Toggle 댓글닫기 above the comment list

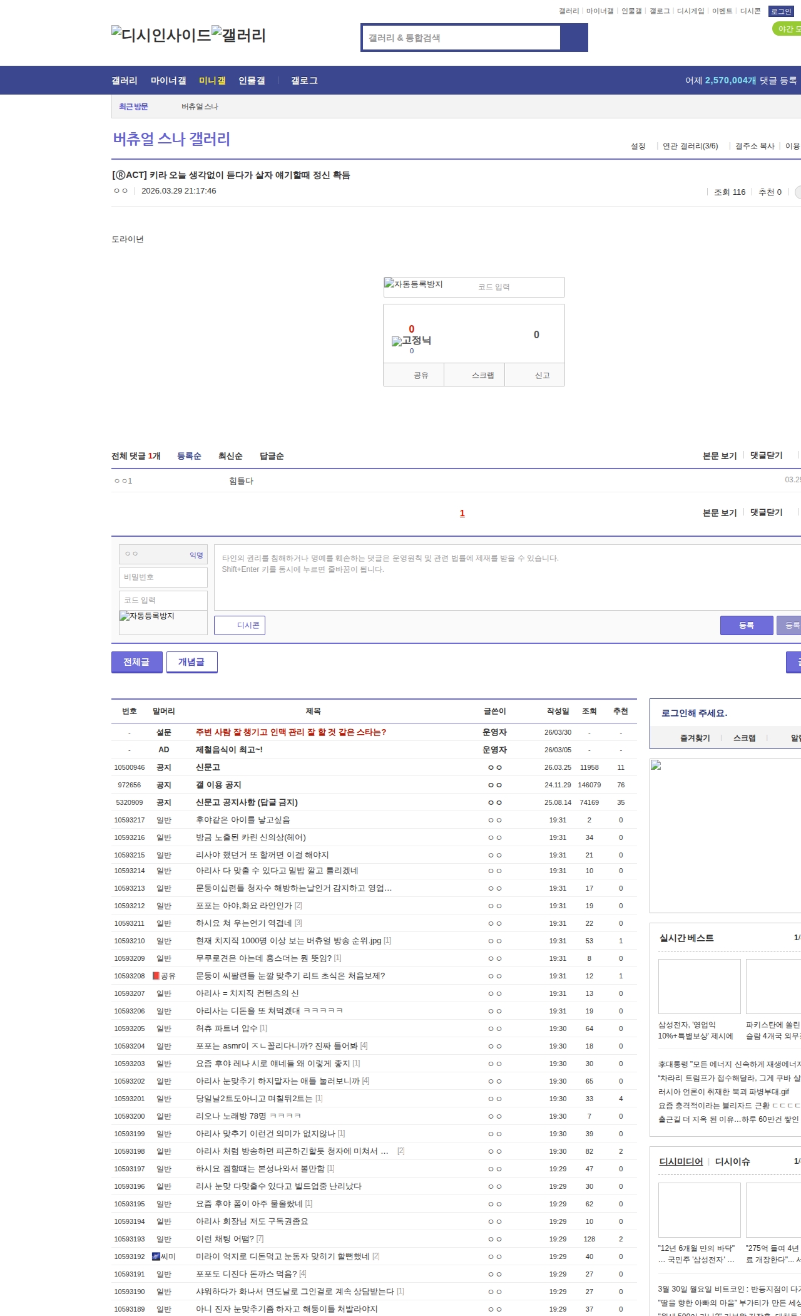pos(766,455)
